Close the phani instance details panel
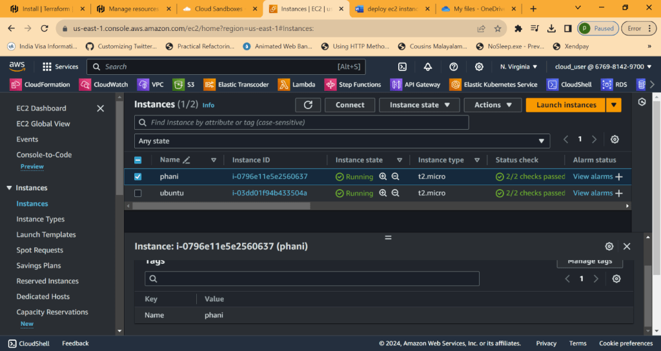This screenshot has width=661, height=351. [627, 246]
